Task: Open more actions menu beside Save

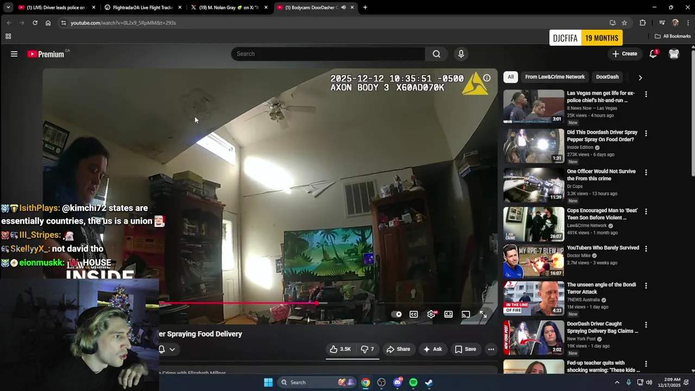Action: 491,349
